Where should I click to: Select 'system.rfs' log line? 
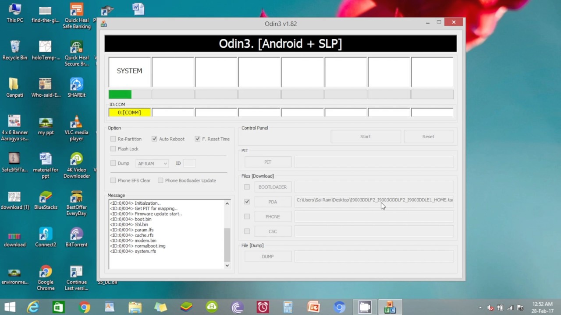[x=133, y=251]
